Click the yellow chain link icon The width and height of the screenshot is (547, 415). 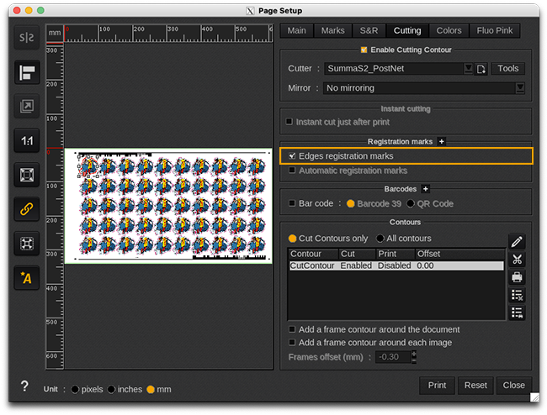coord(27,209)
